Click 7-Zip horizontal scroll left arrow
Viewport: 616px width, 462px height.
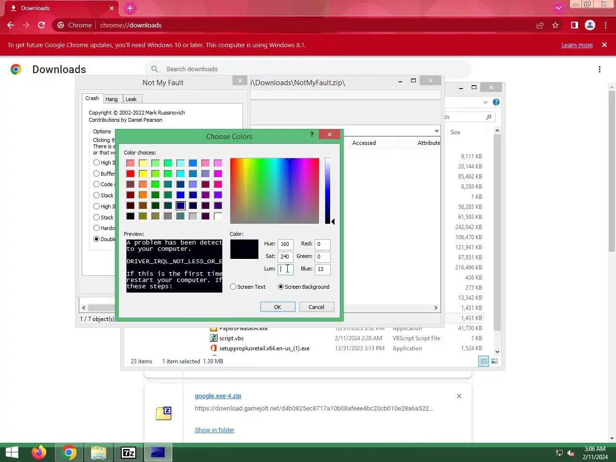(x=84, y=308)
